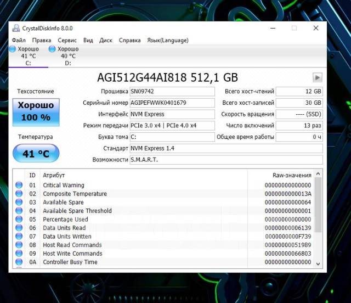Viewport: 351px width, 303px height.
Task: Click the next disk arrow button
Action: coord(318,77)
